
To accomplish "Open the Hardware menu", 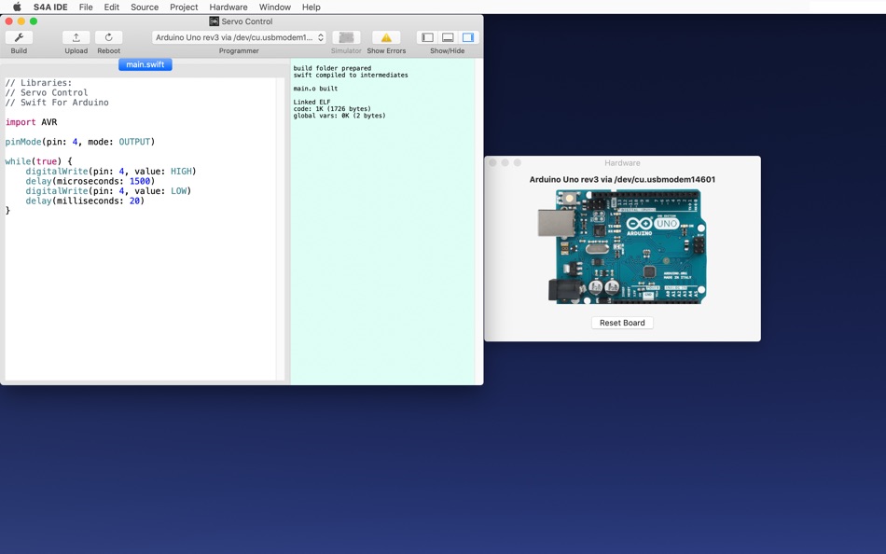I will (228, 7).
